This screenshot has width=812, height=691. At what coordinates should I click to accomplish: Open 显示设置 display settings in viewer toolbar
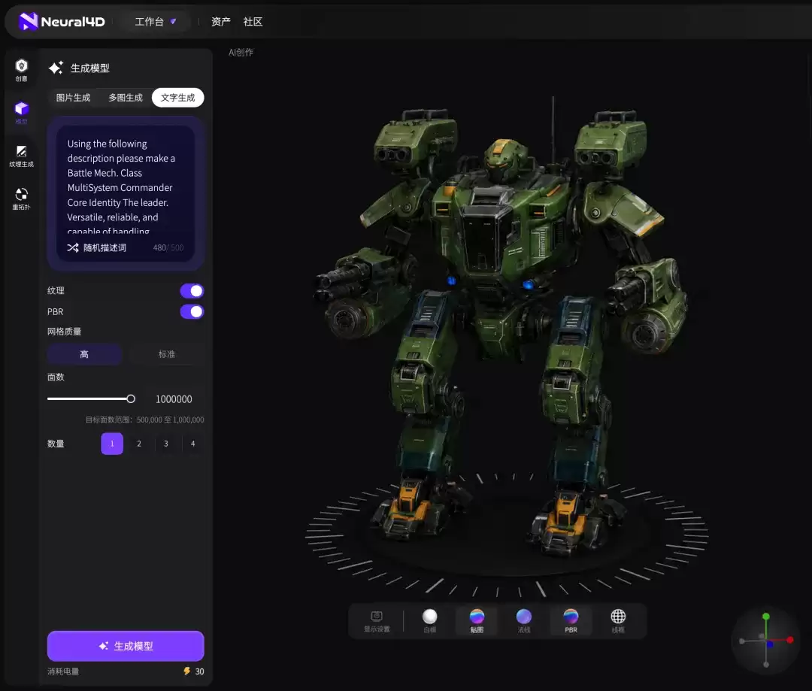[x=377, y=621]
